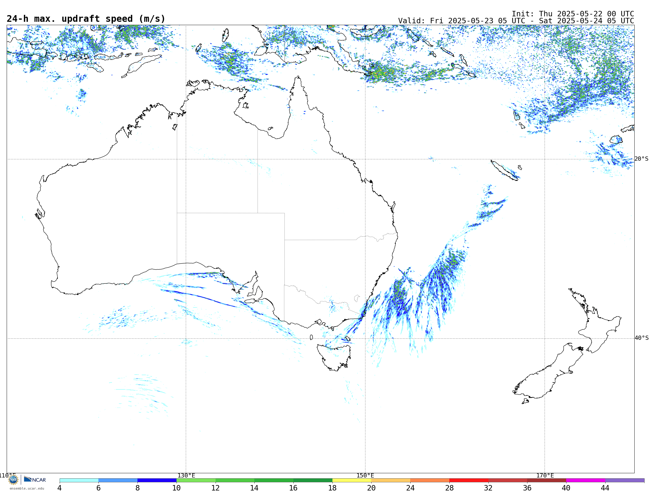Screen dimensions: 654x492
Task: Select the magenta 40–44 colorbar segment
Action: 586,481
